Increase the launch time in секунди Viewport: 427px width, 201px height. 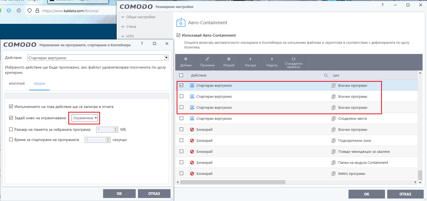coord(108,138)
